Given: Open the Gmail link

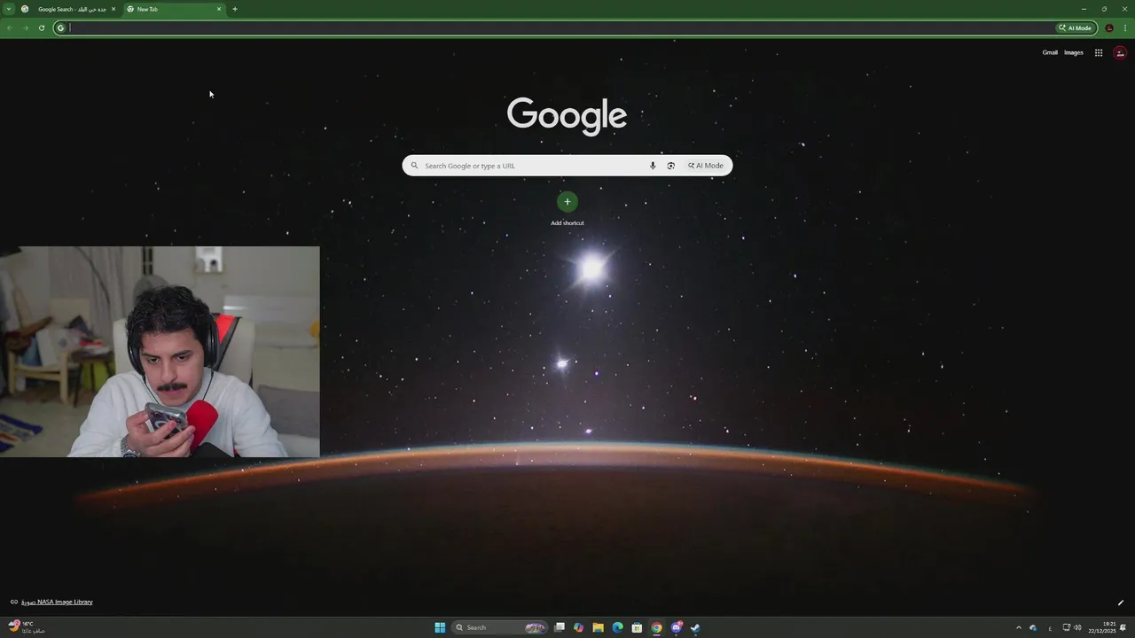Looking at the screenshot, I should [x=1050, y=52].
